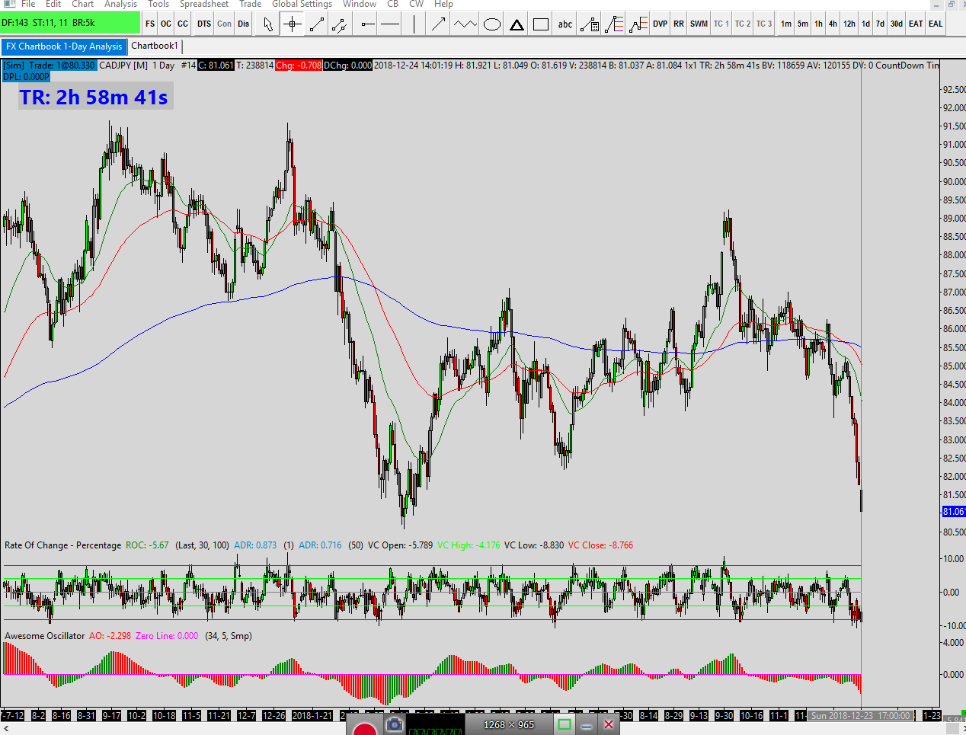This screenshot has height=735, width=966.
Task: Select the price projection tool
Action: pos(638,24)
